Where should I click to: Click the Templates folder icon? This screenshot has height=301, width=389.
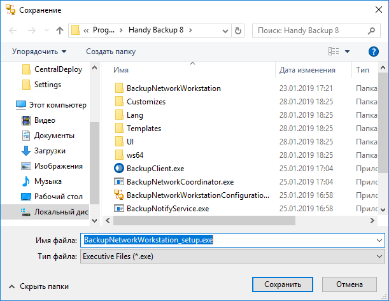click(119, 128)
